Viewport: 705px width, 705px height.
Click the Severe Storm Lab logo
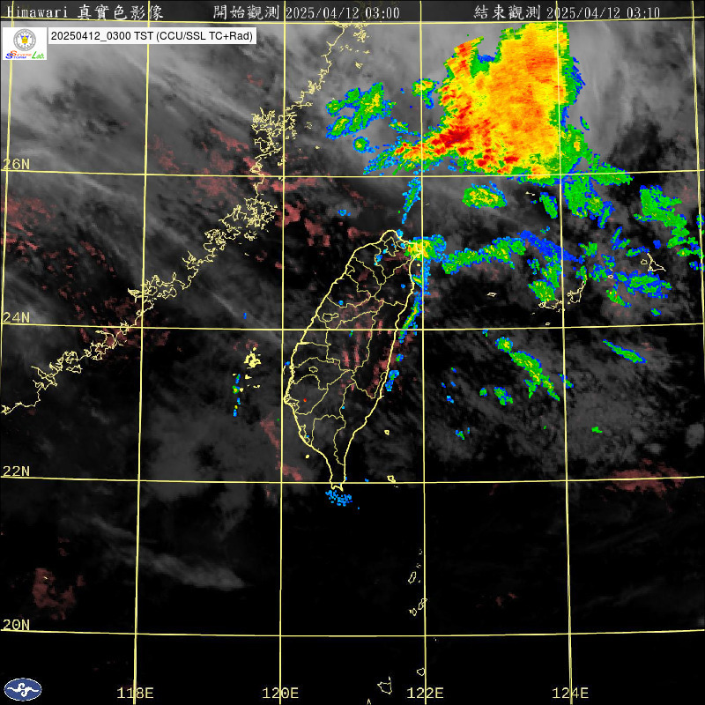tap(24, 43)
